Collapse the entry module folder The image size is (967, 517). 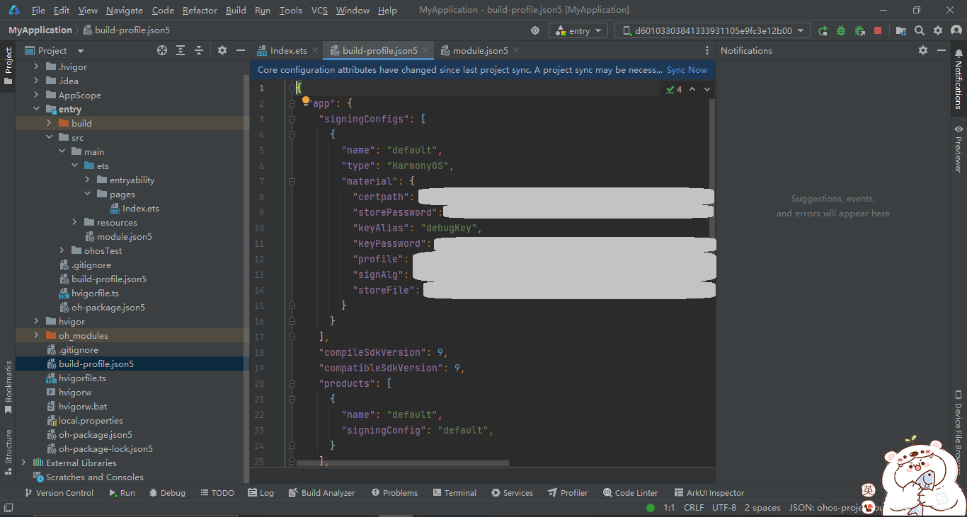coord(36,109)
